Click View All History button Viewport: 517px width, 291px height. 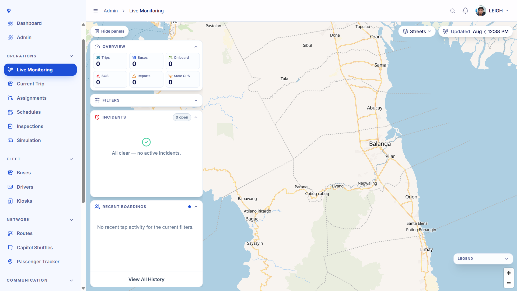tap(146, 279)
